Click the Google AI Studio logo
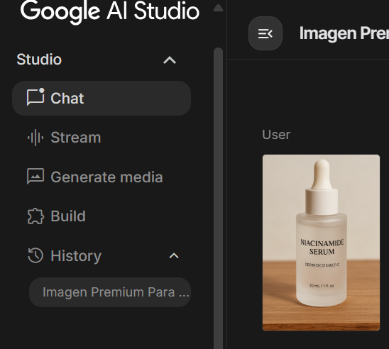389x349 pixels. 109,11
